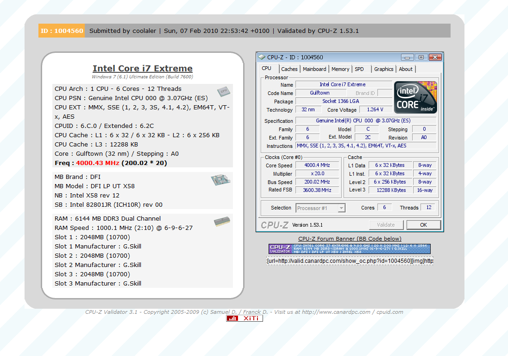Switch to the Mainboard tab
This screenshot has width=508, height=356.
(x=314, y=69)
